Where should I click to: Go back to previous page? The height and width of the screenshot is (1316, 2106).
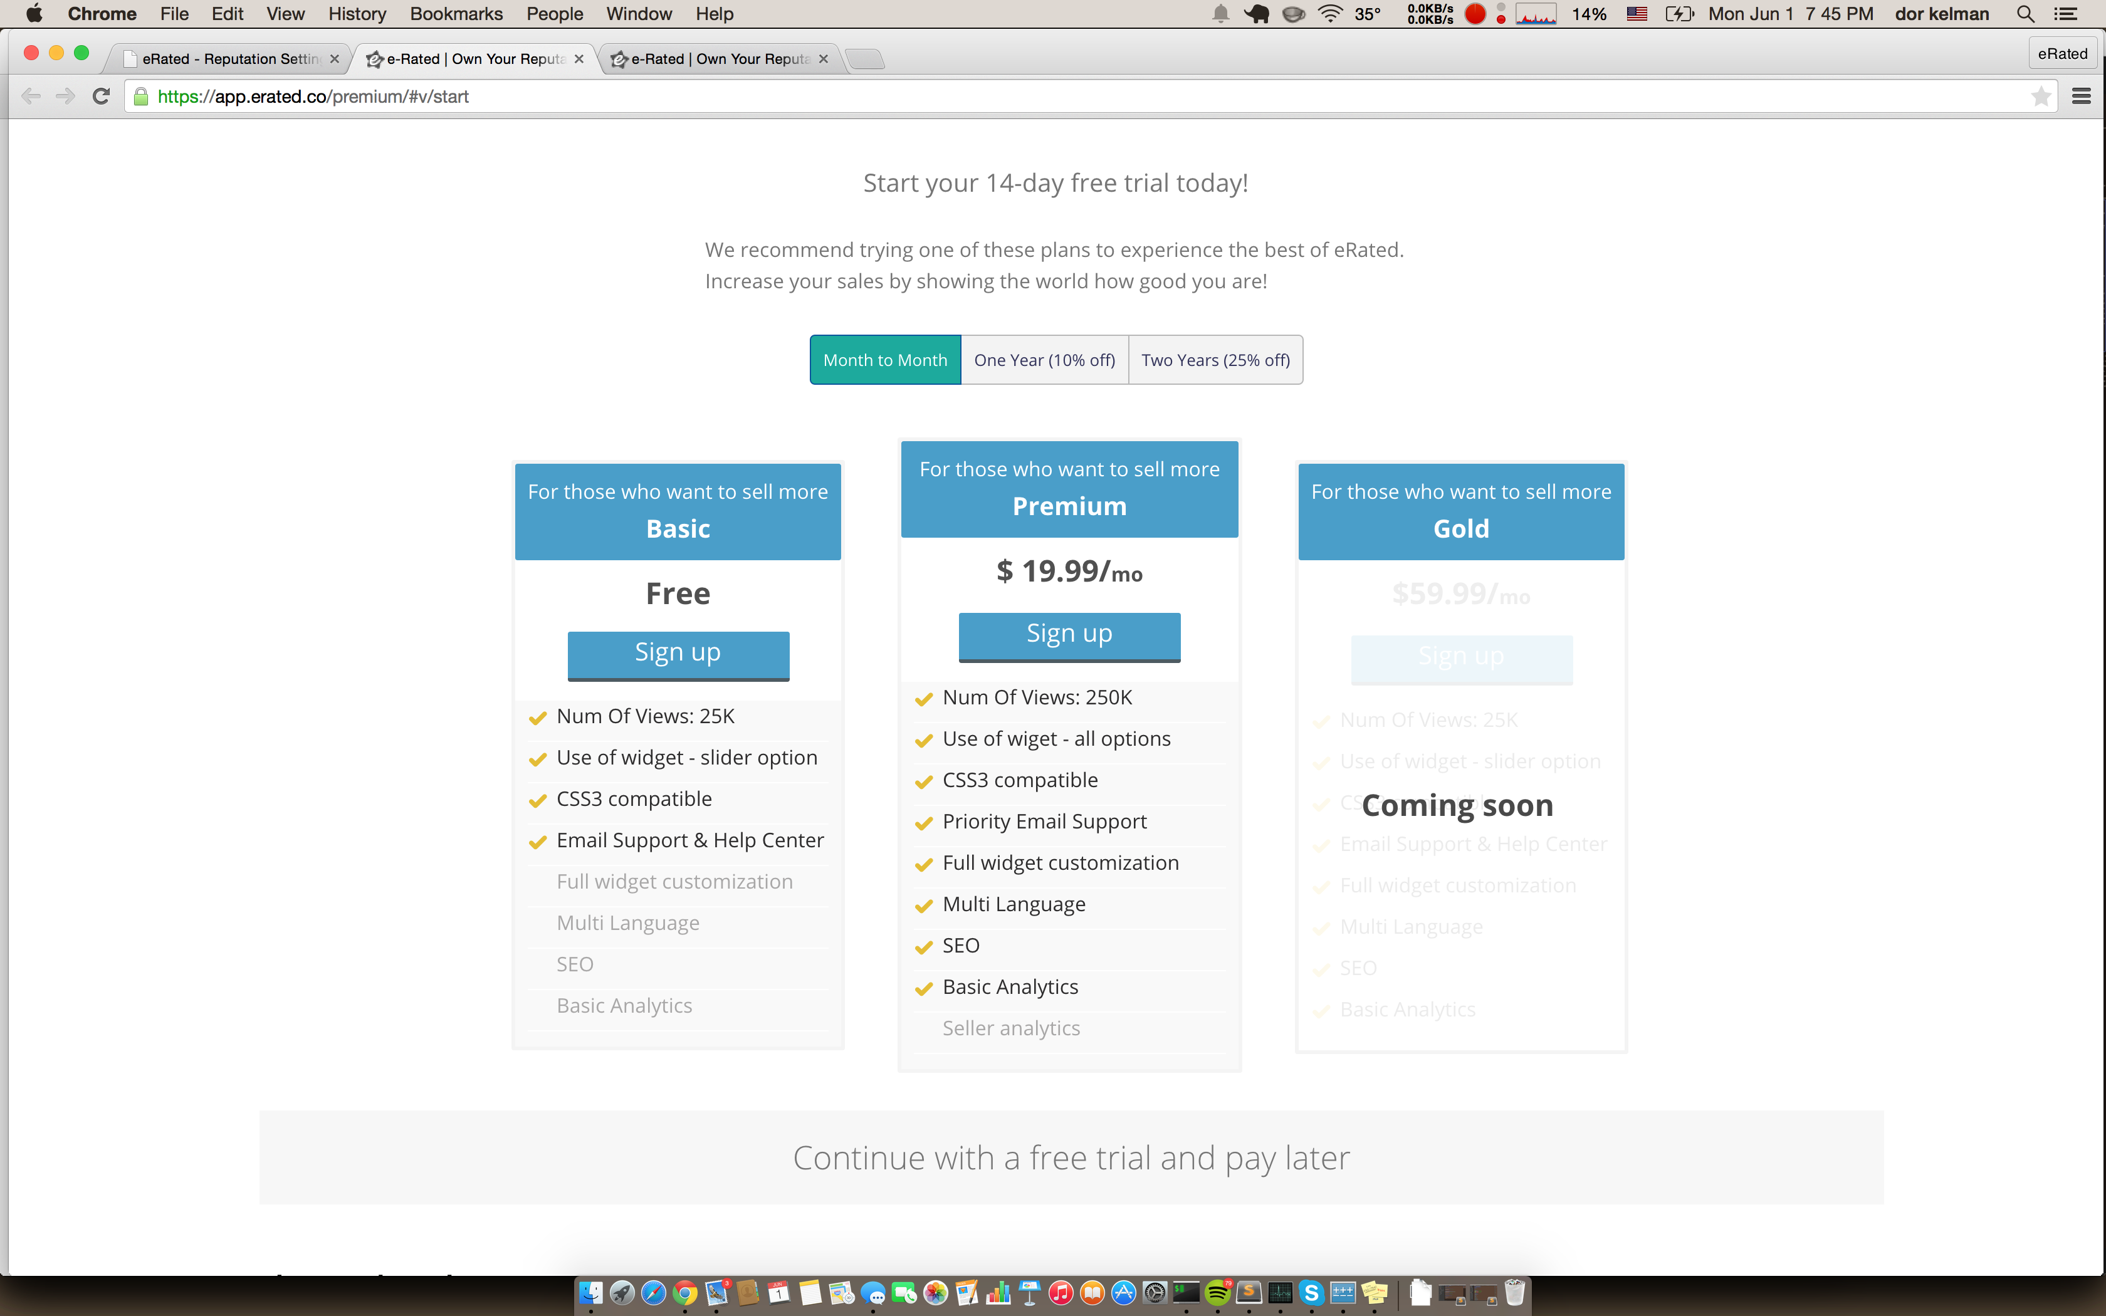[x=31, y=96]
